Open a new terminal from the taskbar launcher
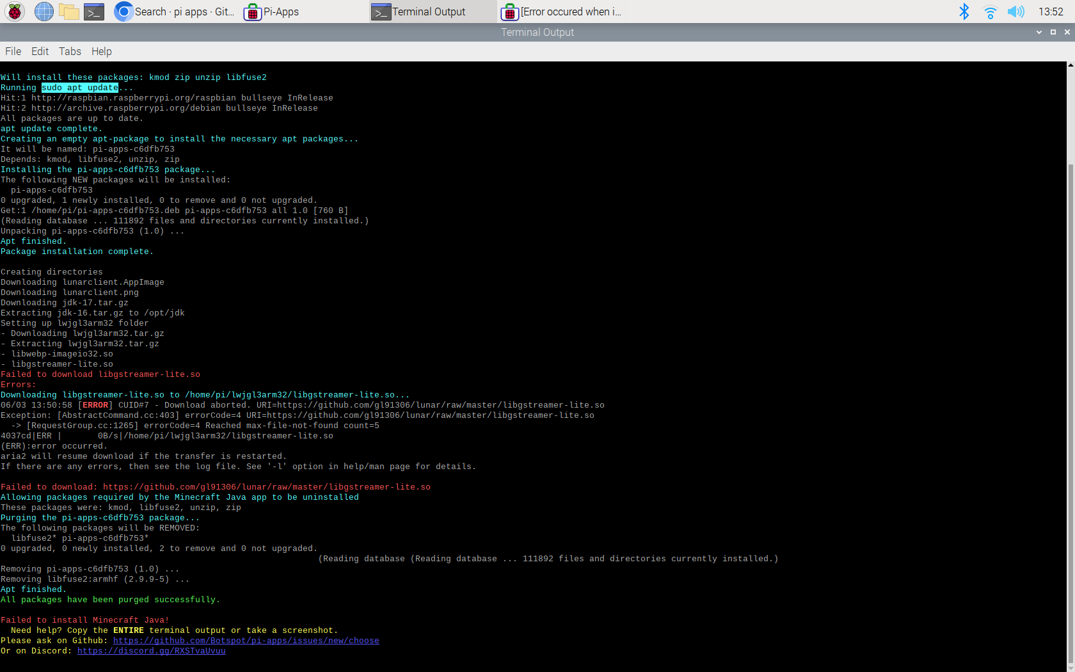1075x672 pixels. tap(94, 12)
